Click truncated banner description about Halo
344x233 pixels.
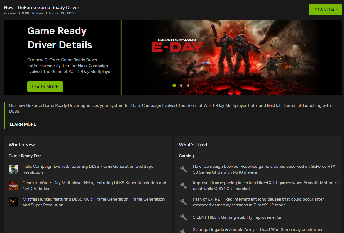tap(70, 66)
